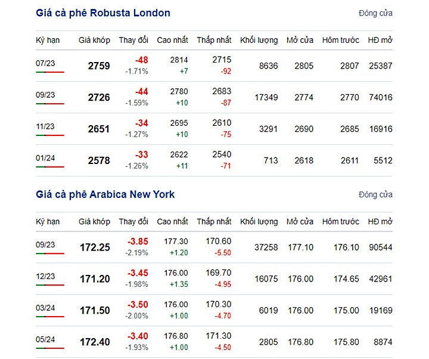Image resolution: width=429 pixels, height=359 pixels.
Task: Click Arabica matched price 172.25
Action: point(95,247)
